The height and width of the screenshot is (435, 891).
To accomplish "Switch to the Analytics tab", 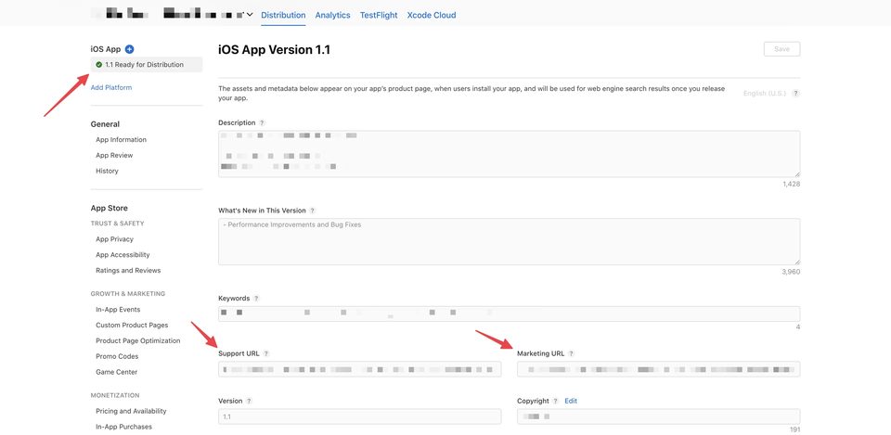I will point(332,16).
